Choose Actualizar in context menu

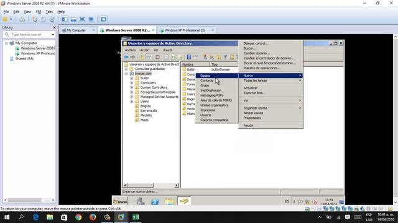click(x=271, y=88)
